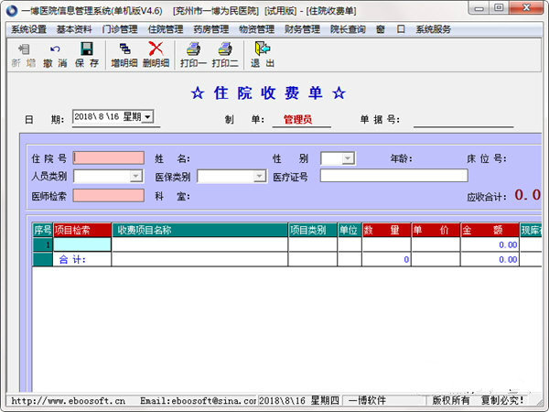The image size is (549, 412).
Task: Click the 新增 (New) toolbar icon
Action: [24, 49]
